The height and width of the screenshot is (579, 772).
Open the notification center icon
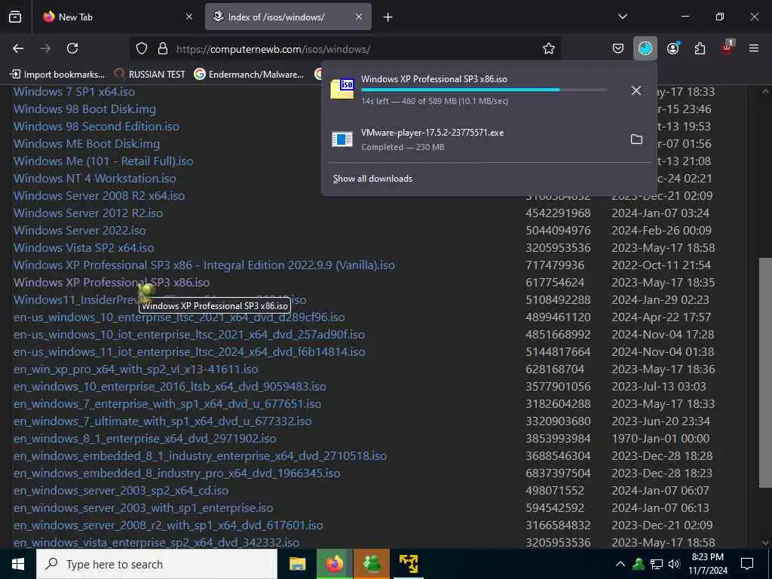[x=747, y=564]
